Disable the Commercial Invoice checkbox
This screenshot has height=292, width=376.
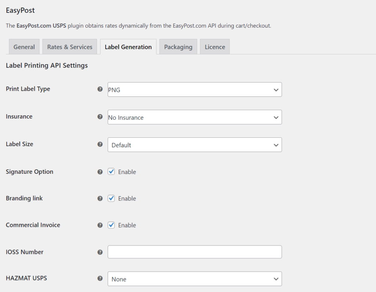point(111,225)
